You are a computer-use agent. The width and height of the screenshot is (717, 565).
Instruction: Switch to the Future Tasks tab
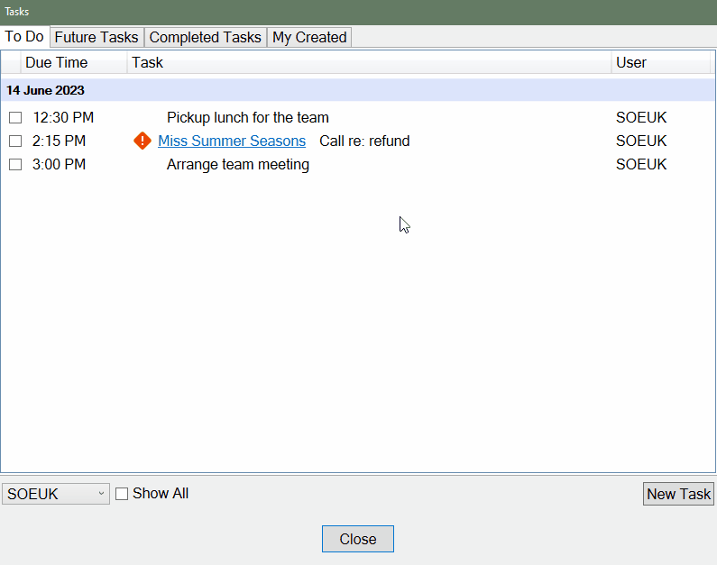[97, 37]
